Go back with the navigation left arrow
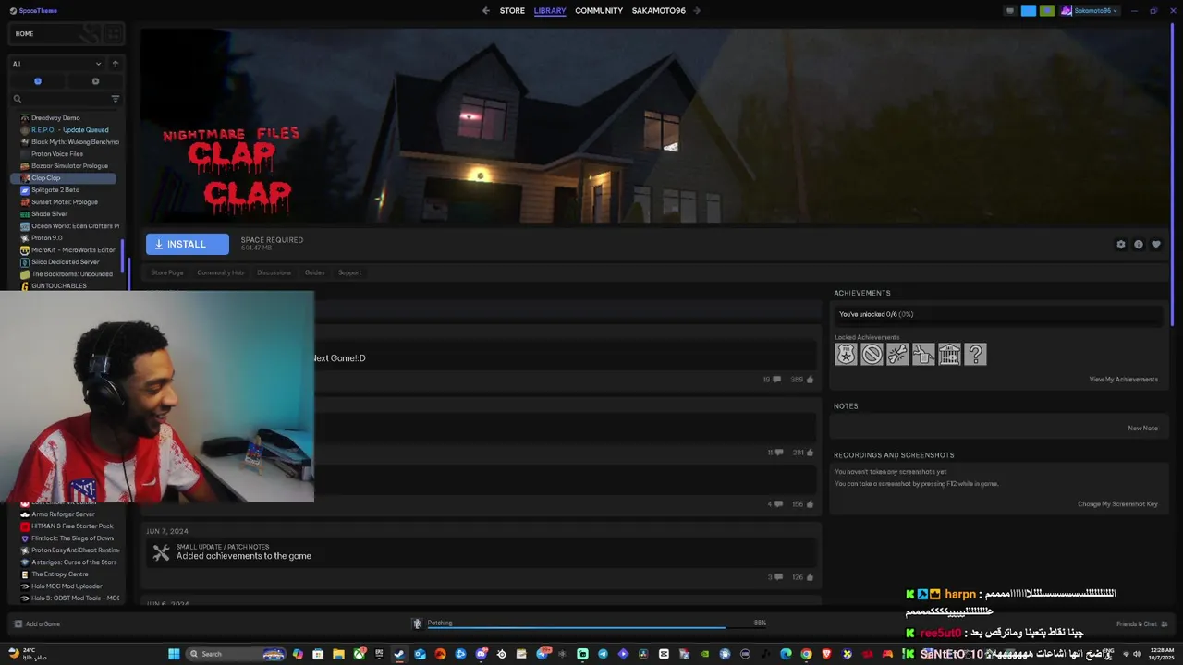 (x=486, y=11)
